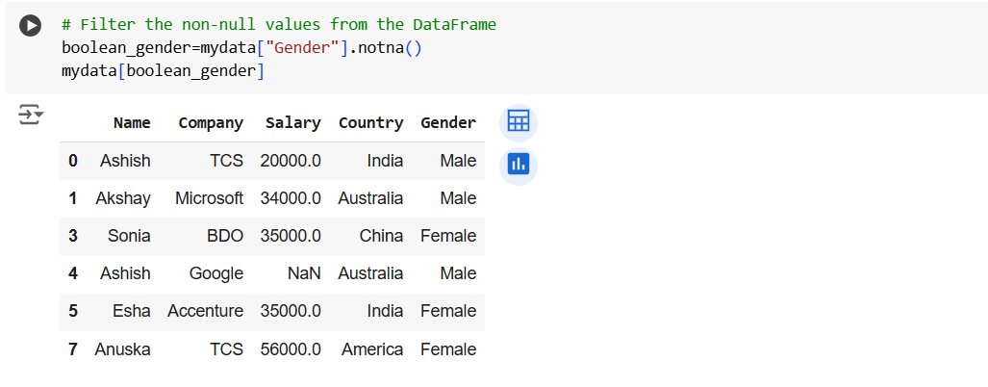Select the Anuska name cell
Viewport: 988px width, 387px height.
point(122,349)
